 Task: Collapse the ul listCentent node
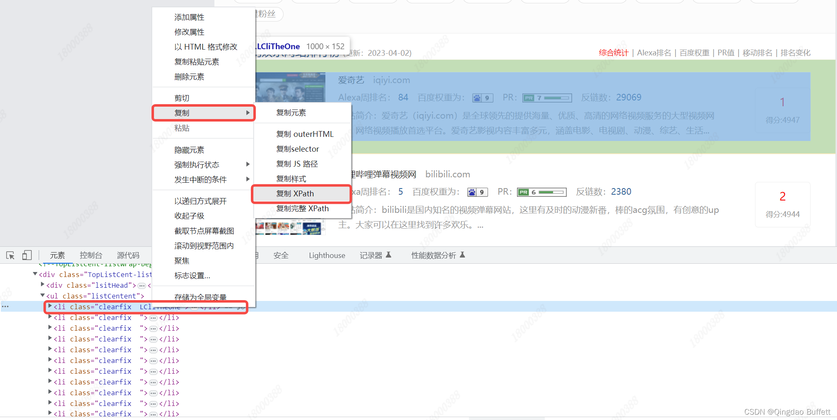coord(43,295)
